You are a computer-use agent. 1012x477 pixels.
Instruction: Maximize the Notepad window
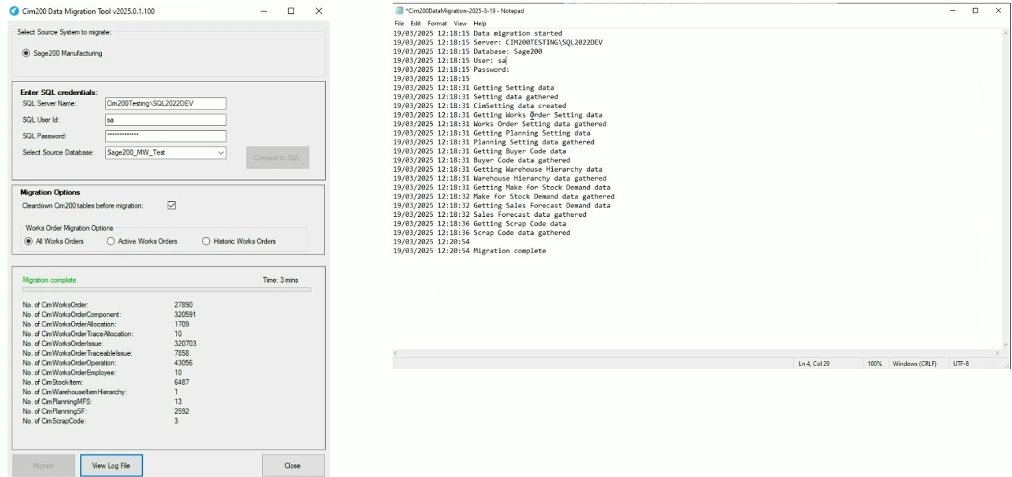[975, 11]
